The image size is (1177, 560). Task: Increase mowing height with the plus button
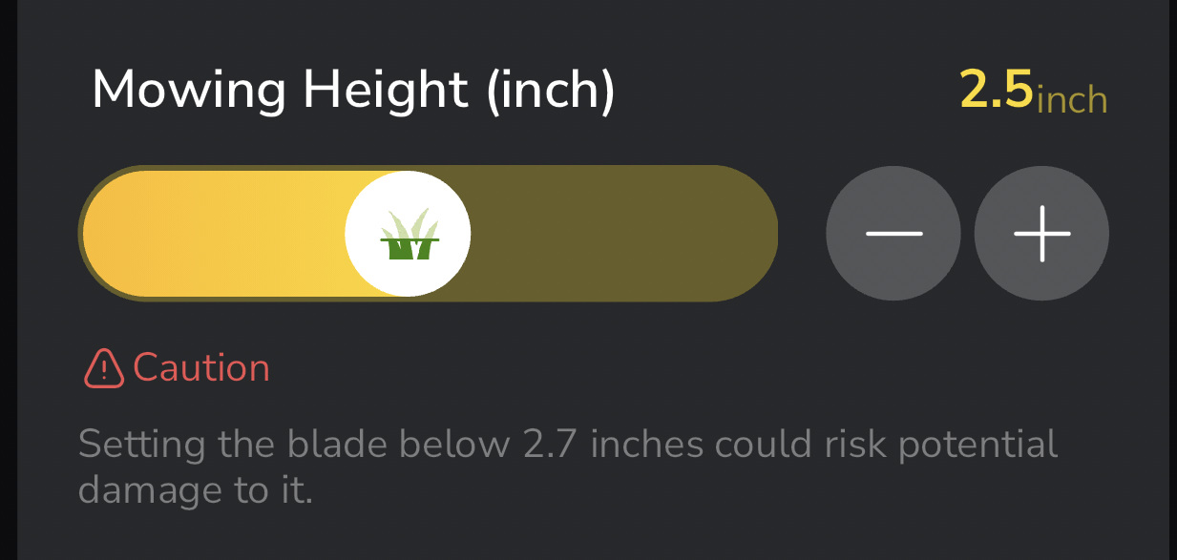coord(1041,234)
